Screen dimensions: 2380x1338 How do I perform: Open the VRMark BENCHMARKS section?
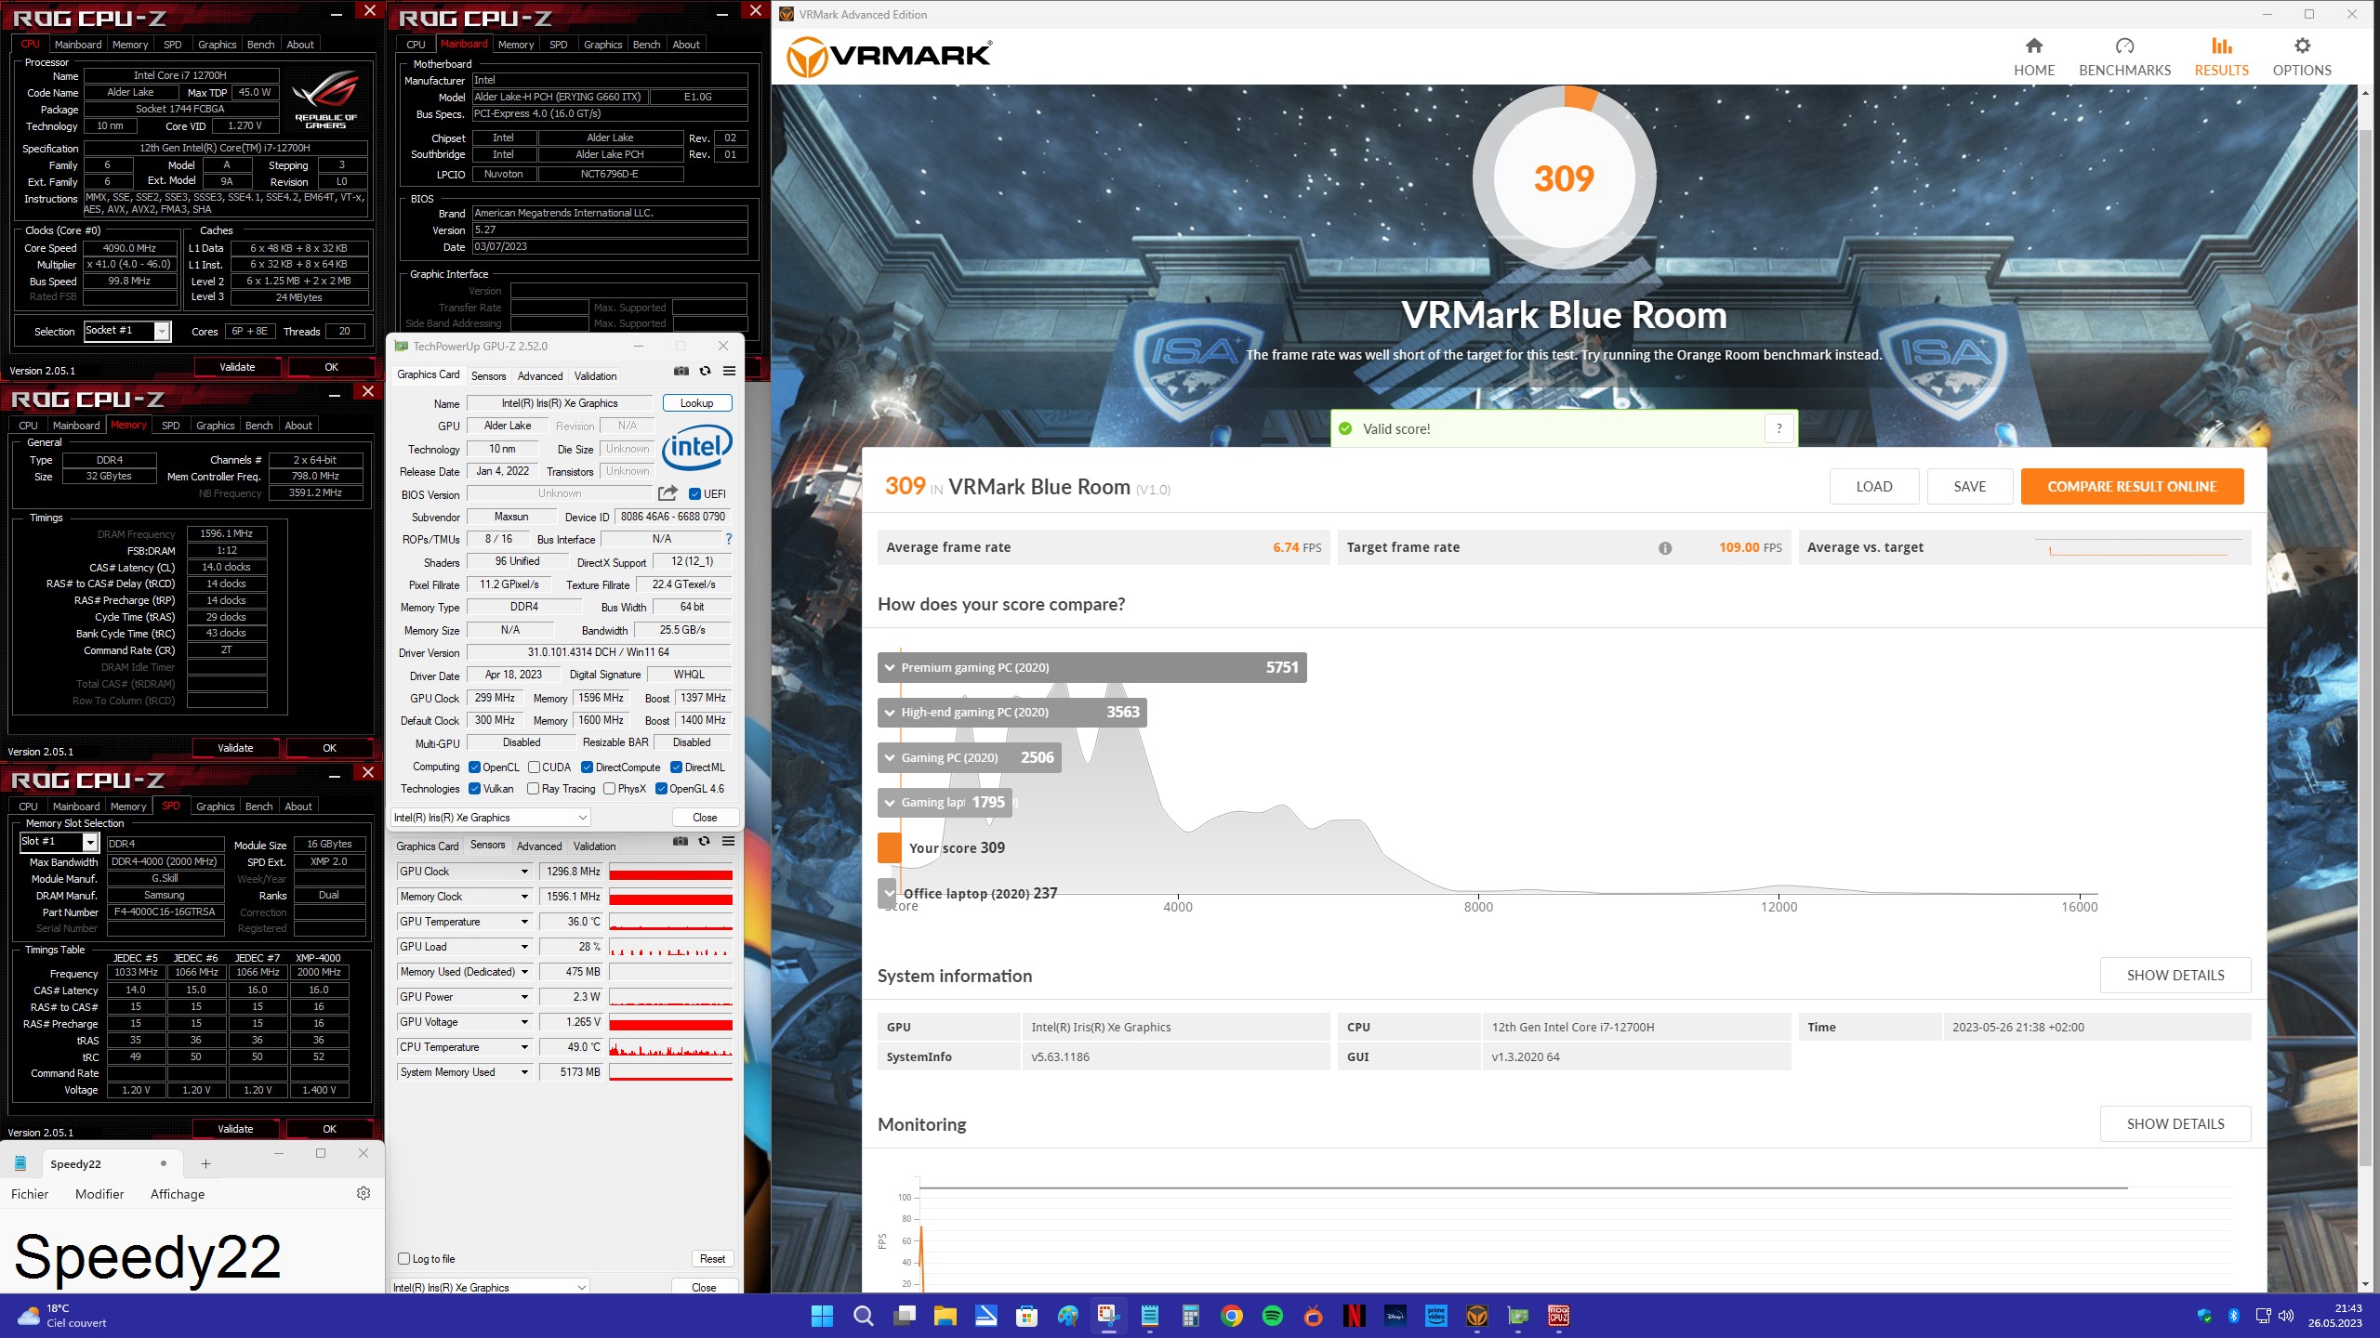[x=2124, y=57]
